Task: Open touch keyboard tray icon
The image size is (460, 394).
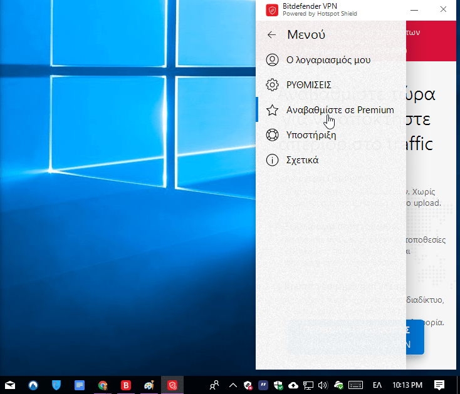Action: click(355, 385)
